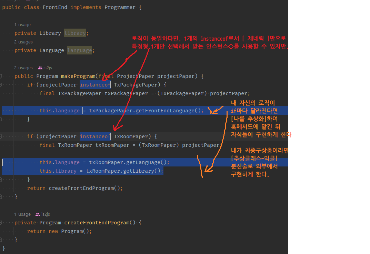Click the getLanguage() call on txRoomPaper
370x254 pixels.
[x=146, y=162]
